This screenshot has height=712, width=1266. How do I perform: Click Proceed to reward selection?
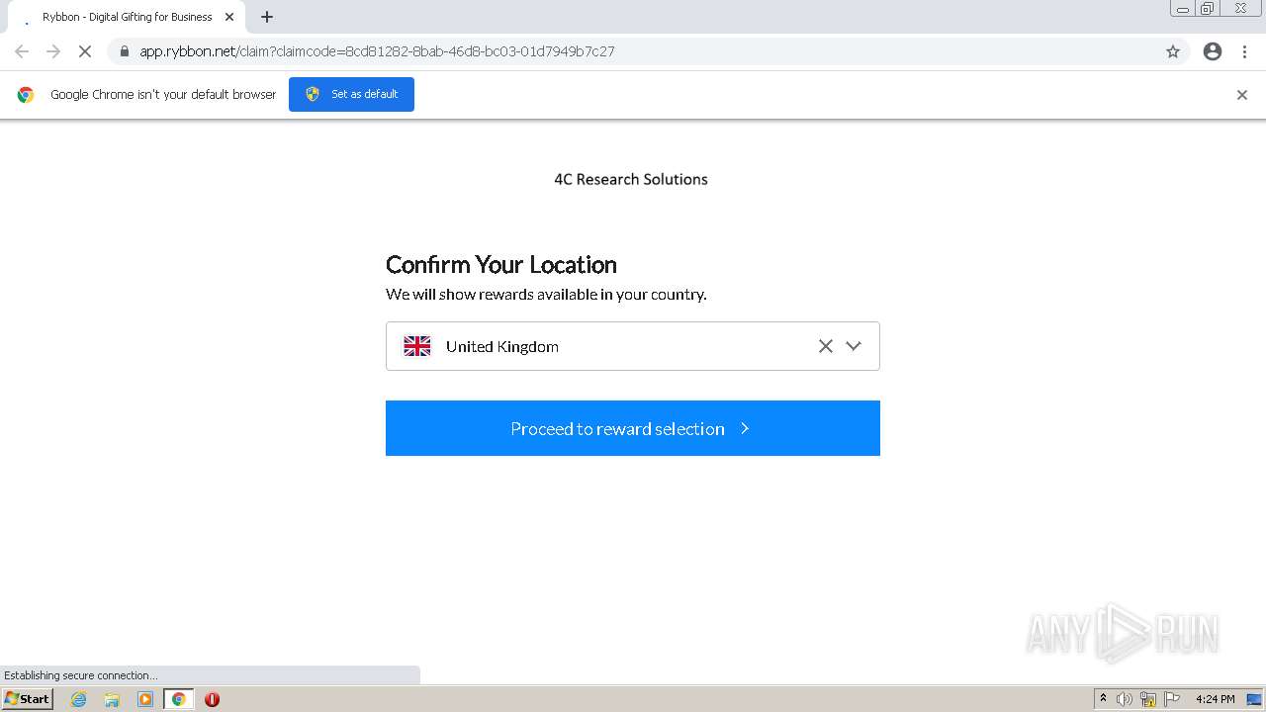(x=633, y=428)
